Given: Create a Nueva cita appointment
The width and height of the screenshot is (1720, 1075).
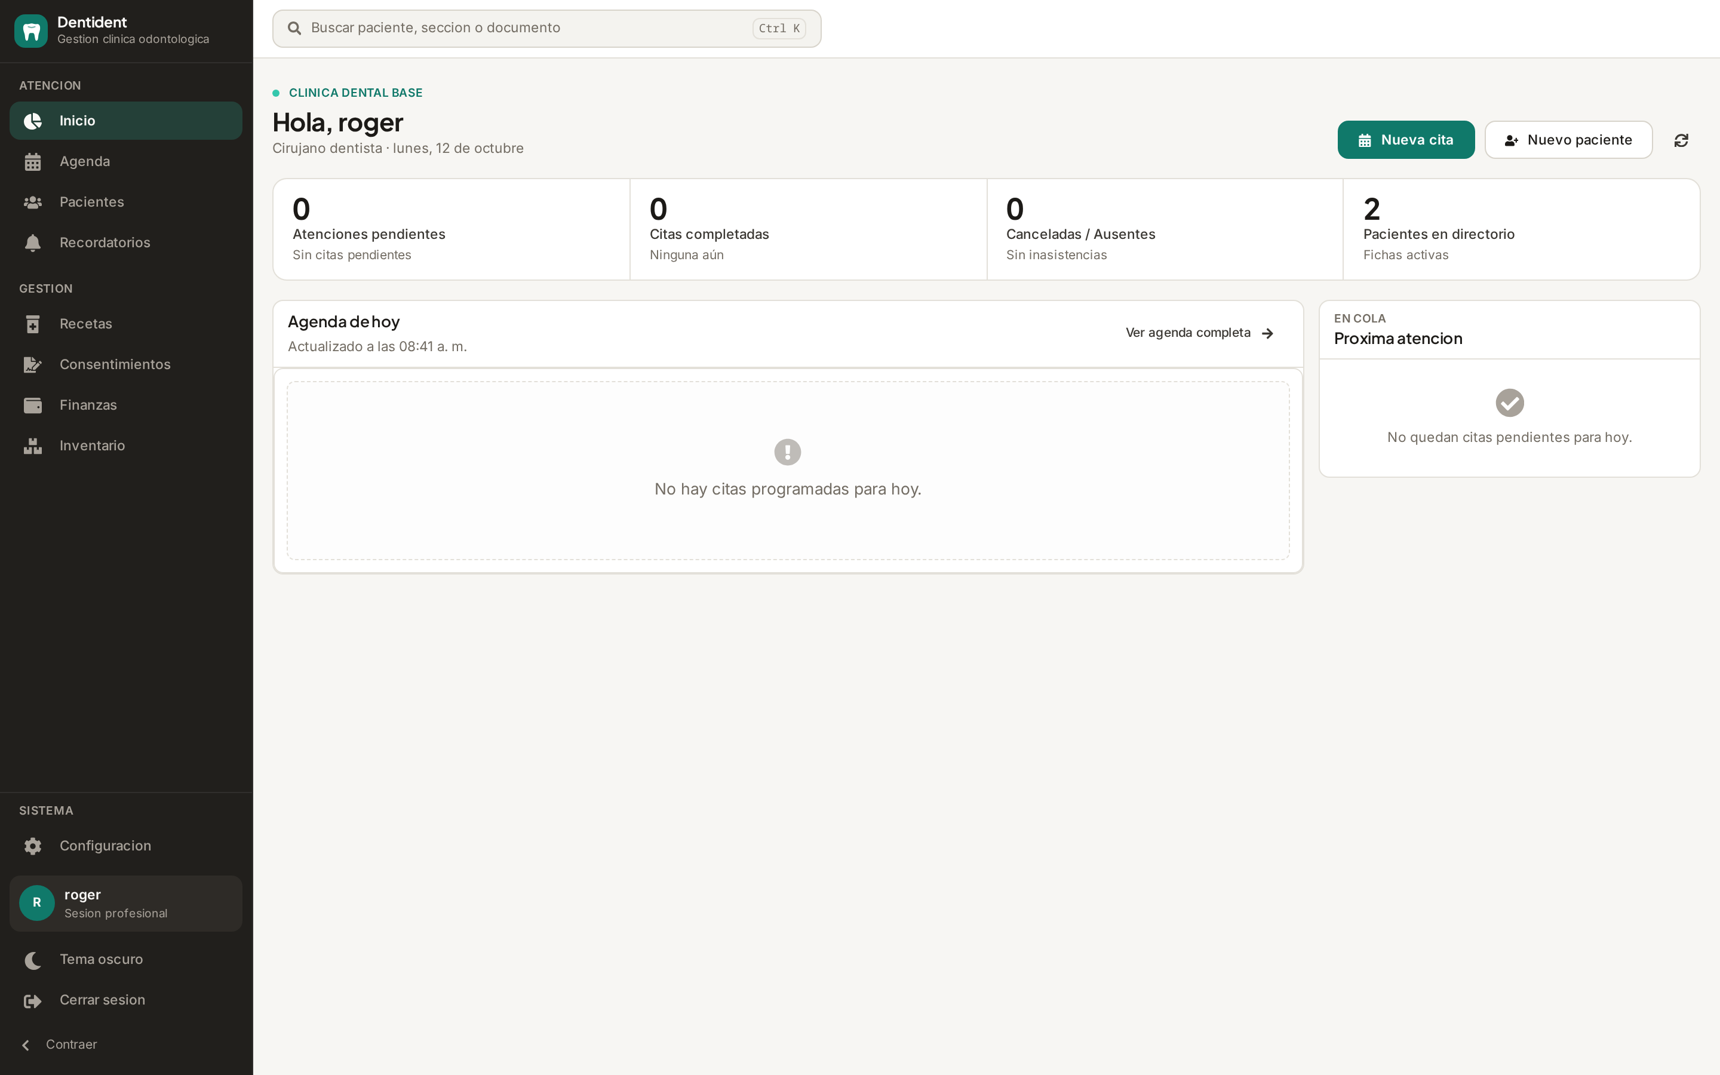Looking at the screenshot, I should coord(1405,140).
